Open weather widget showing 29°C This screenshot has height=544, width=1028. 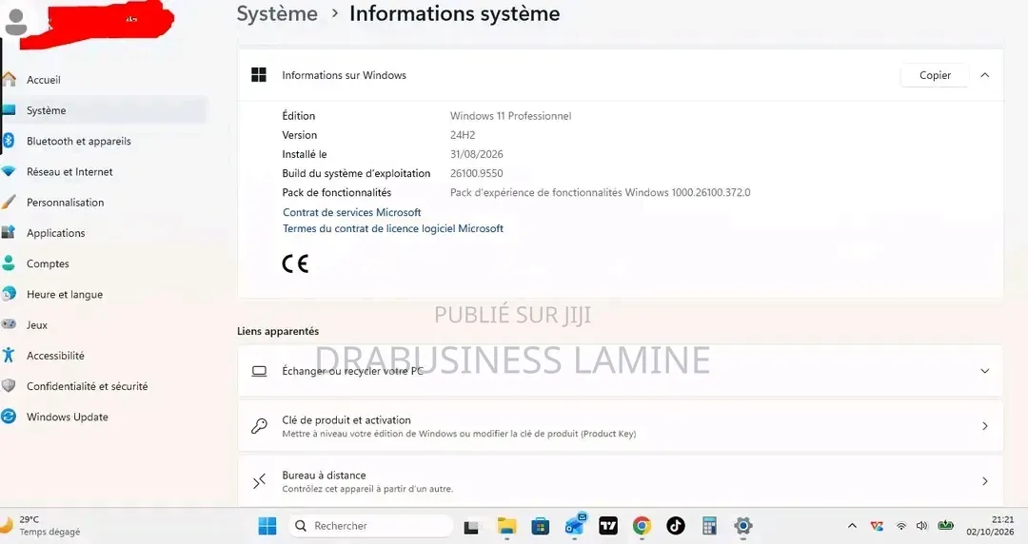tap(41, 526)
